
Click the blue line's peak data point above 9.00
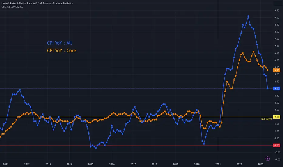click(248, 16)
